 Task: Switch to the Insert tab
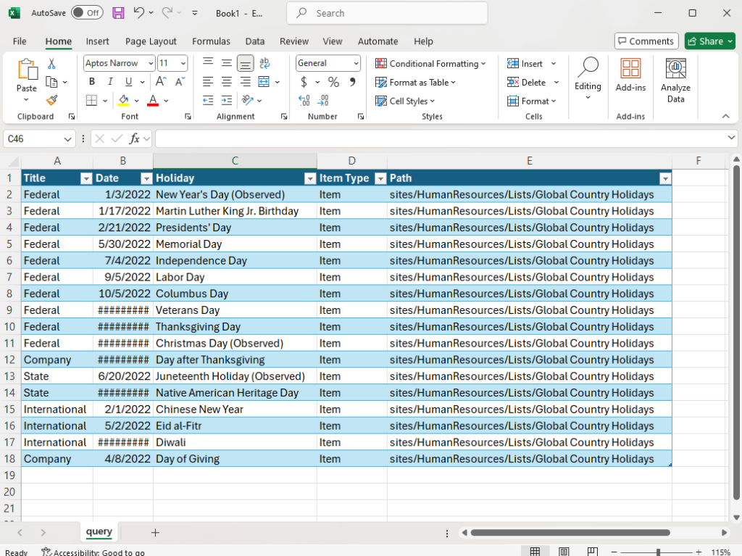click(98, 41)
